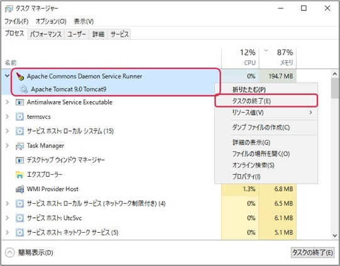
Task: Click the タスクの終了(E) button at bottom
Action: click(312, 253)
